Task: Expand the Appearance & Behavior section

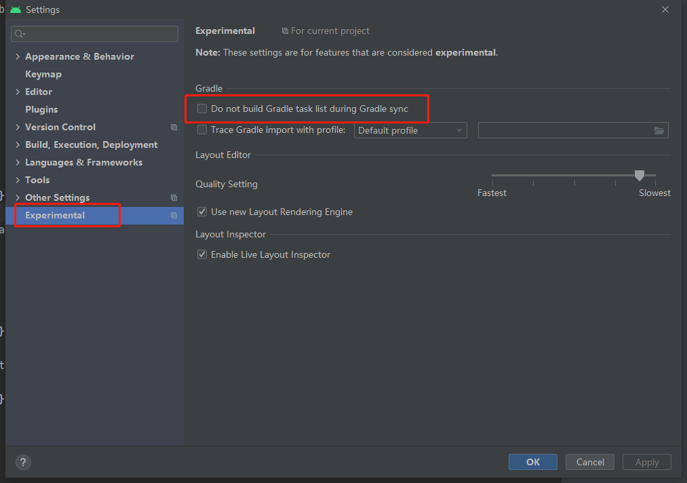Action: click(x=17, y=56)
